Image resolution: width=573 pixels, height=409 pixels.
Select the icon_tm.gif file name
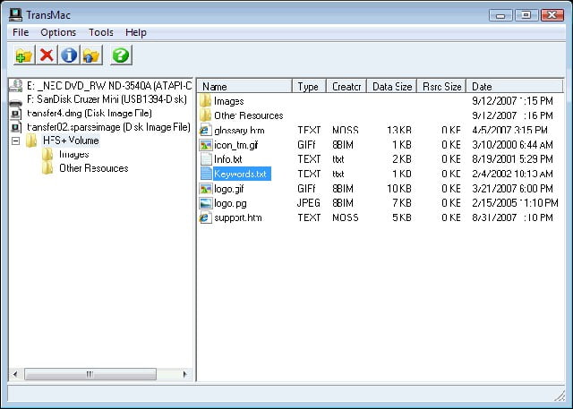coord(236,145)
